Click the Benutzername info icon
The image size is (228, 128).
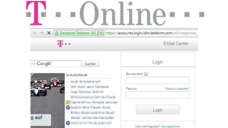click(x=146, y=74)
